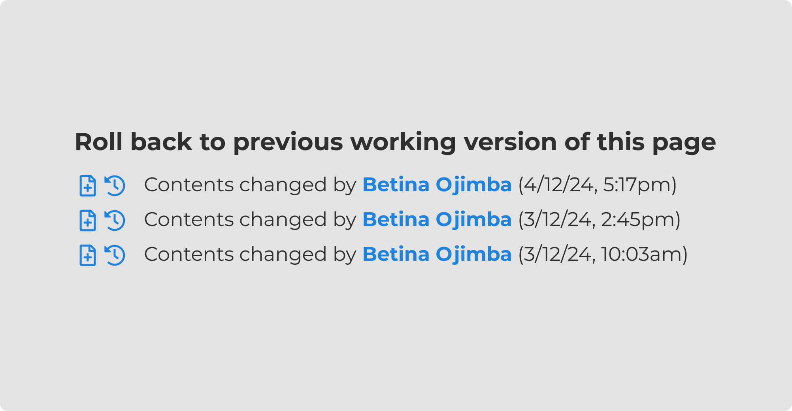This screenshot has width=792, height=411.
Task: Roll back to 10:03am version using history icon
Action: [x=115, y=255]
